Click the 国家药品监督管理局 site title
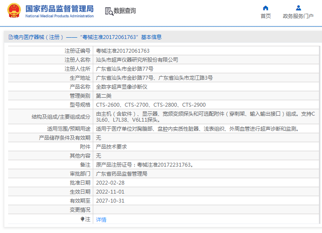 tap(59, 9)
